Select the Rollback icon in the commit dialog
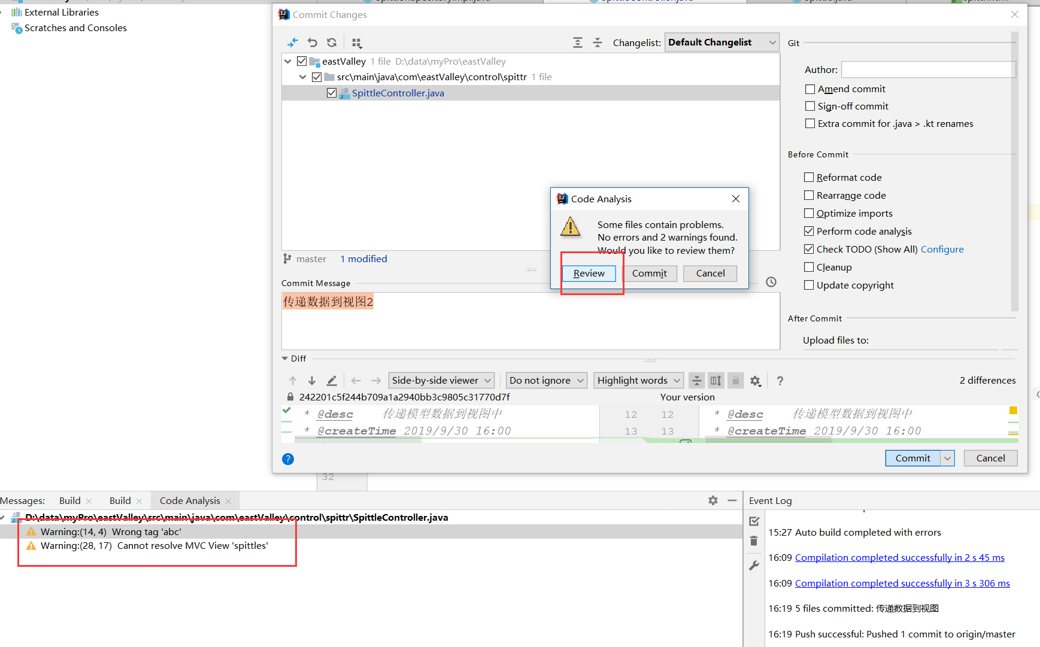 coord(312,42)
